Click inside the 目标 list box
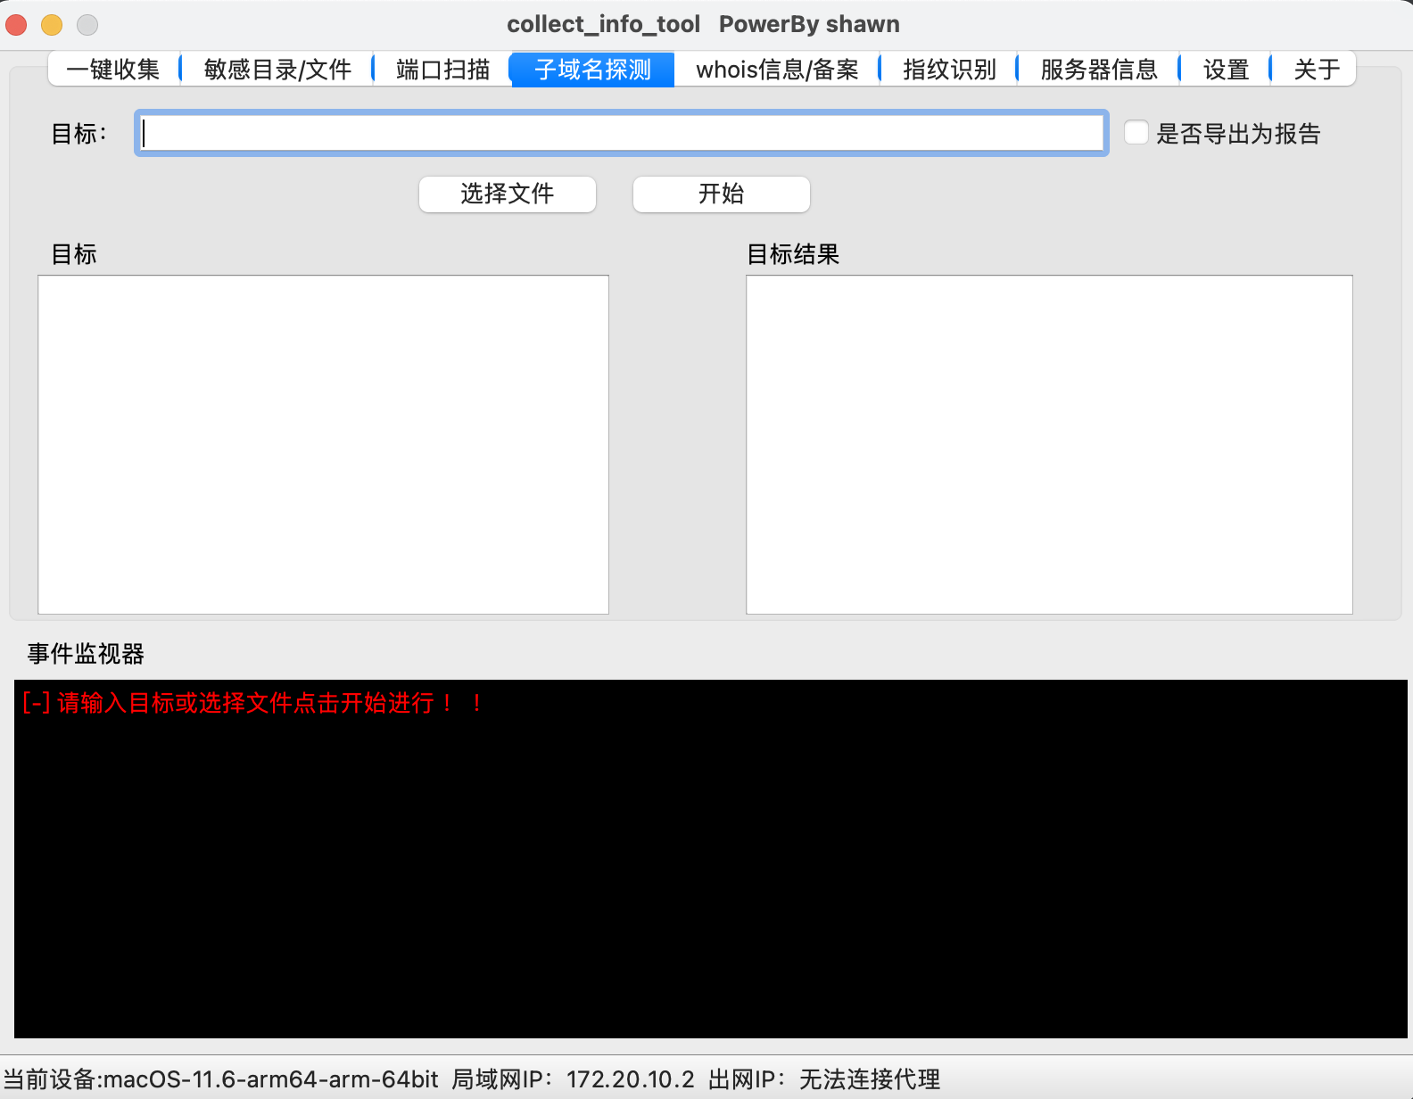1413x1099 pixels. 323,444
